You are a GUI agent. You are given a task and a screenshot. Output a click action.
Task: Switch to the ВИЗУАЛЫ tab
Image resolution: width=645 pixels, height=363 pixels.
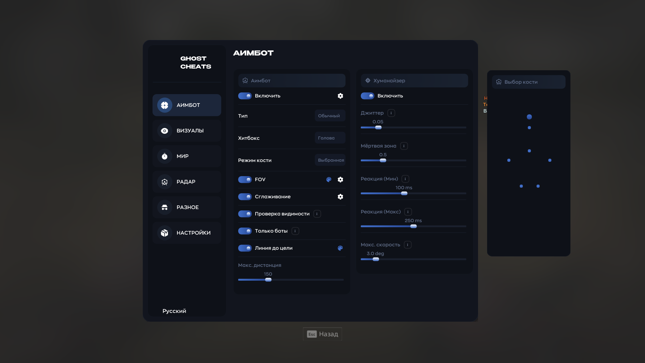point(187,131)
